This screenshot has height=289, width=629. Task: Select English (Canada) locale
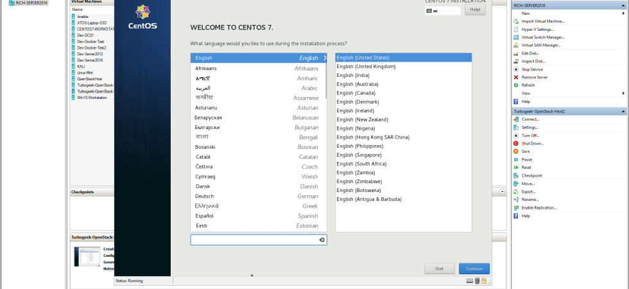click(404, 92)
